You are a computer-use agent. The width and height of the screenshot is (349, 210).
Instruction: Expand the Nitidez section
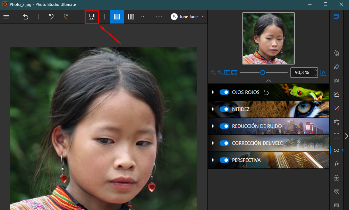[x=213, y=109]
